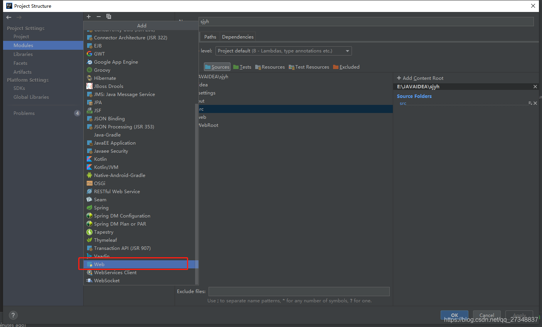542x327 pixels.
Task: Click the Kotlin framework icon
Action: [89, 159]
